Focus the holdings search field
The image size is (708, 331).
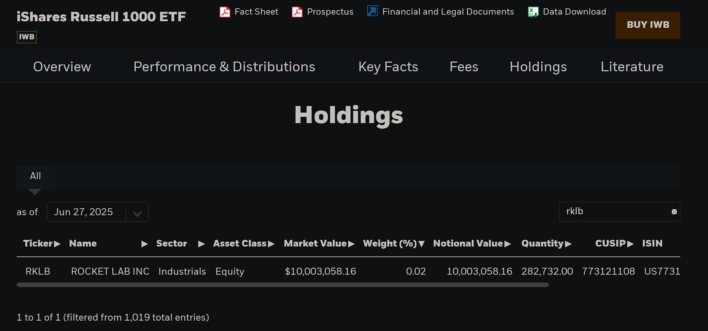[614, 211]
